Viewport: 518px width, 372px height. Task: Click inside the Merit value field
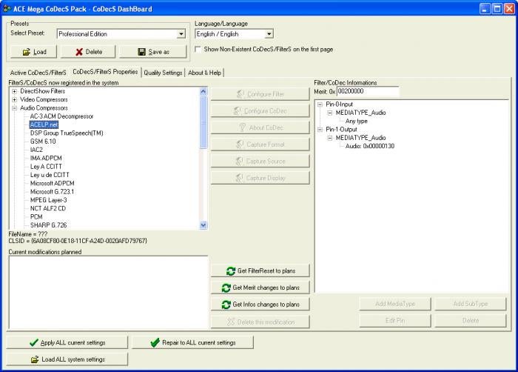[368, 91]
